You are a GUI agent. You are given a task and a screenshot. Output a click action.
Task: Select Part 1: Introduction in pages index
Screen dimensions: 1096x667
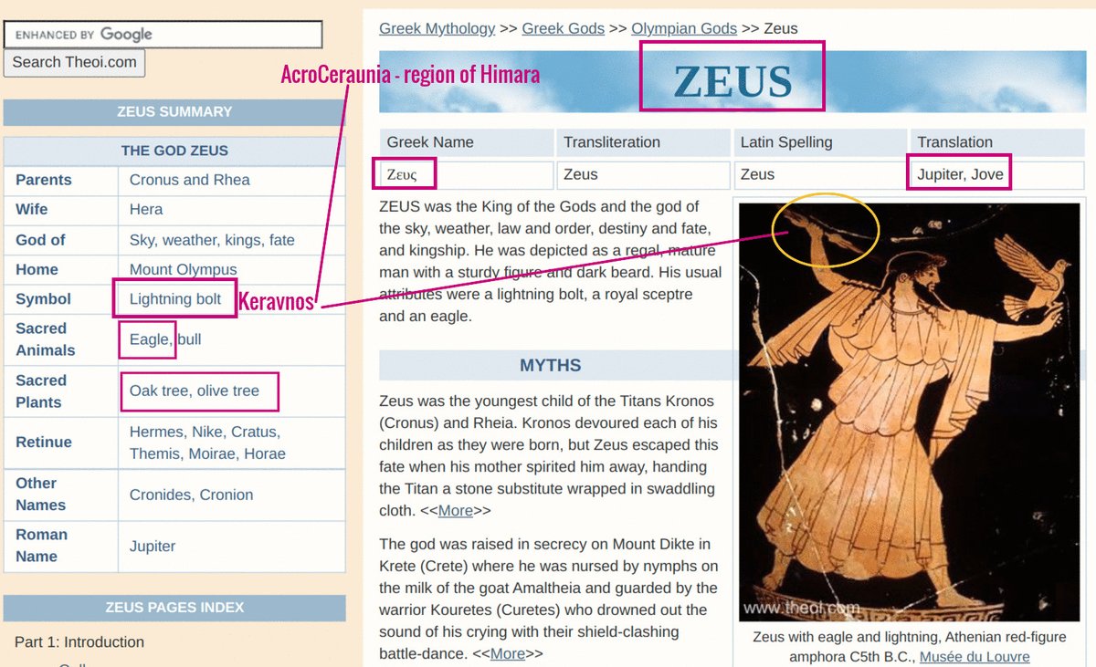(79, 642)
